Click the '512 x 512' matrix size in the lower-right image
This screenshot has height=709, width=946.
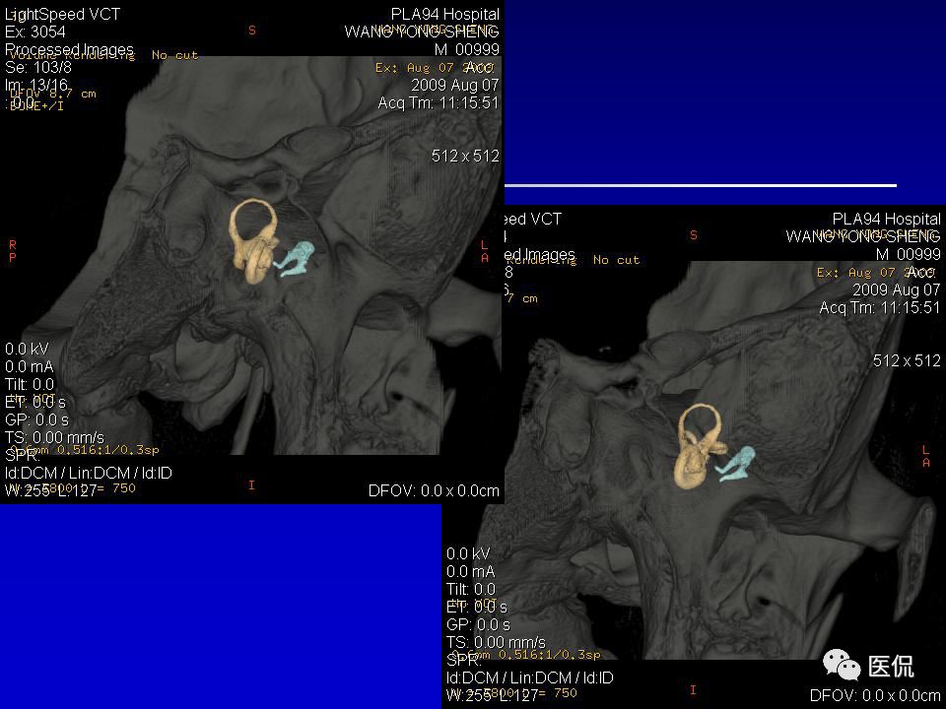click(x=907, y=360)
